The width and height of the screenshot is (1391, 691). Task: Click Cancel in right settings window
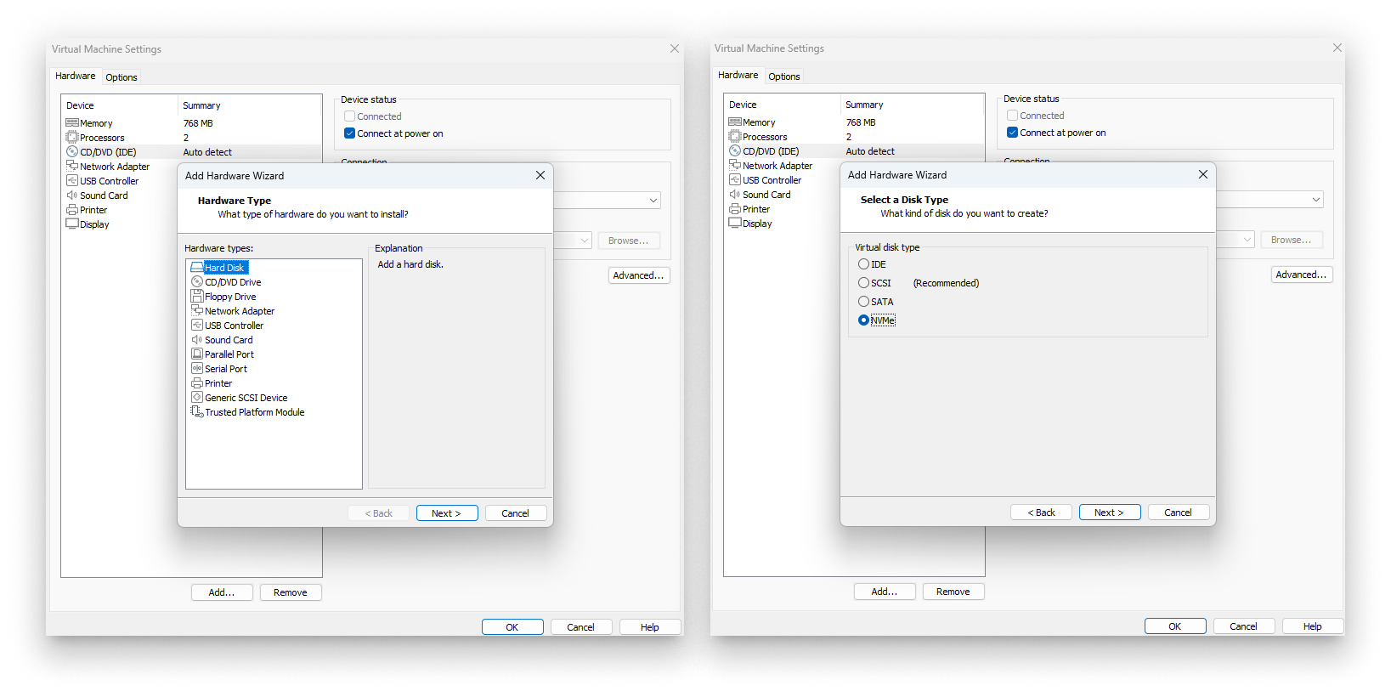pos(1244,626)
